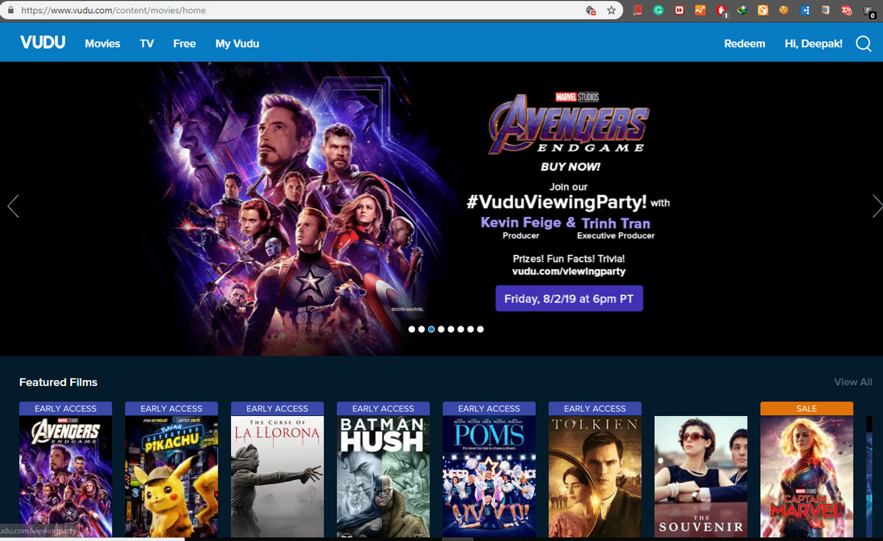The image size is (883, 541).
Task: Advance banner with right arrow
Action: pos(876,206)
